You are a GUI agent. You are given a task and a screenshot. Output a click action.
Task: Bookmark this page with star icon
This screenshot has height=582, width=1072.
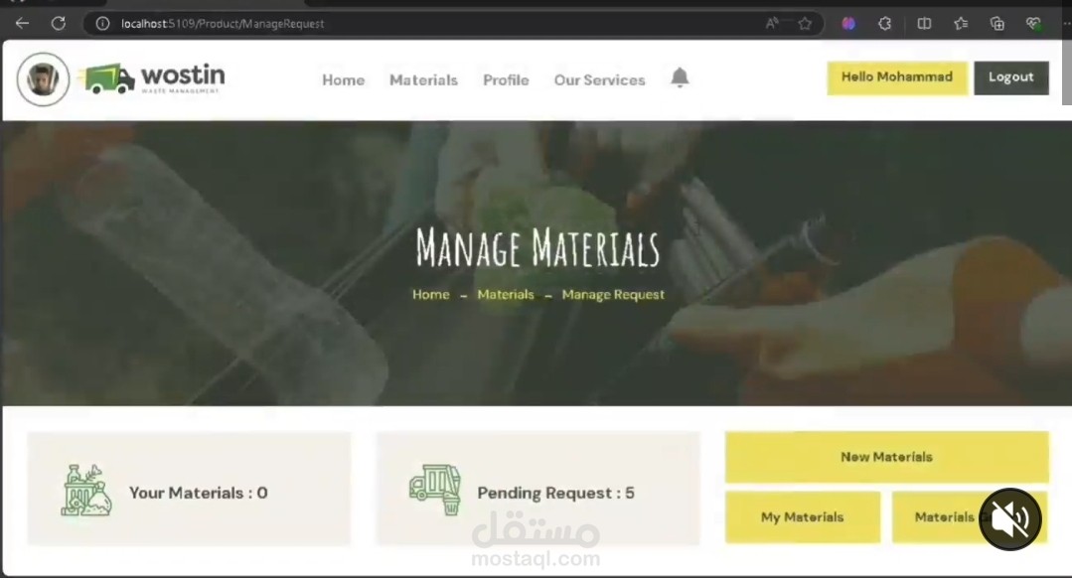(805, 23)
